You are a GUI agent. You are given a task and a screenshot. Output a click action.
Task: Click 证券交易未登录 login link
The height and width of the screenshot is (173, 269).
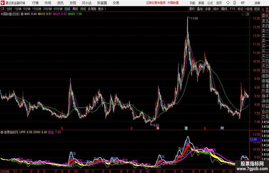pos(156,3)
